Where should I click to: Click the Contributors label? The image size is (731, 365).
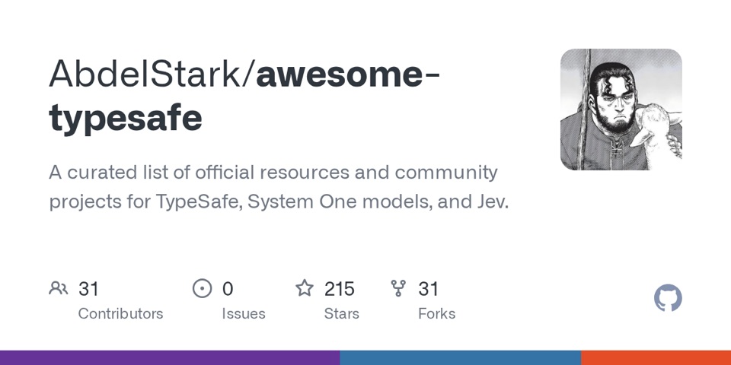tap(120, 314)
